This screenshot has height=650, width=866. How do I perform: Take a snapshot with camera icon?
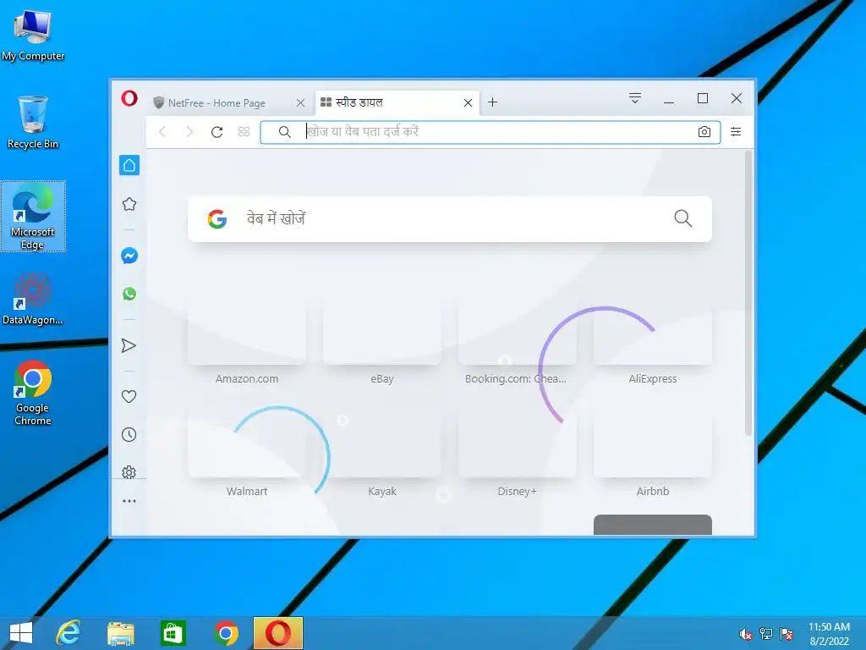click(704, 131)
